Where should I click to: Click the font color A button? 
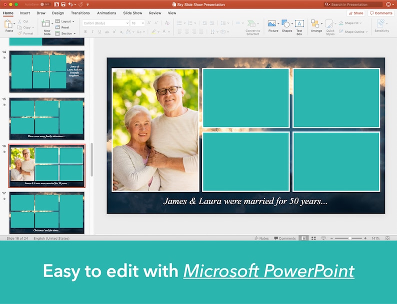point(164,31)
